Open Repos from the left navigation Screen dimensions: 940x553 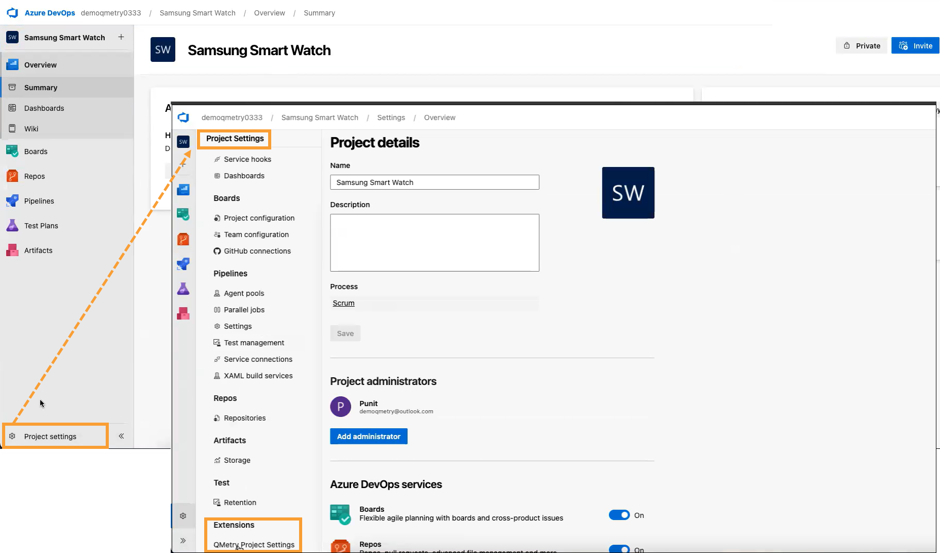click(12, 176)
